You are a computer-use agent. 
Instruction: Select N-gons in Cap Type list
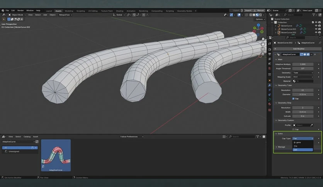click(303, 142)
